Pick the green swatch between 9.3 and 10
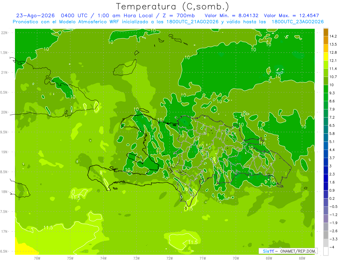Image resolution: width=339 pixels, height=262 pixels. click(x=326, y=89)
